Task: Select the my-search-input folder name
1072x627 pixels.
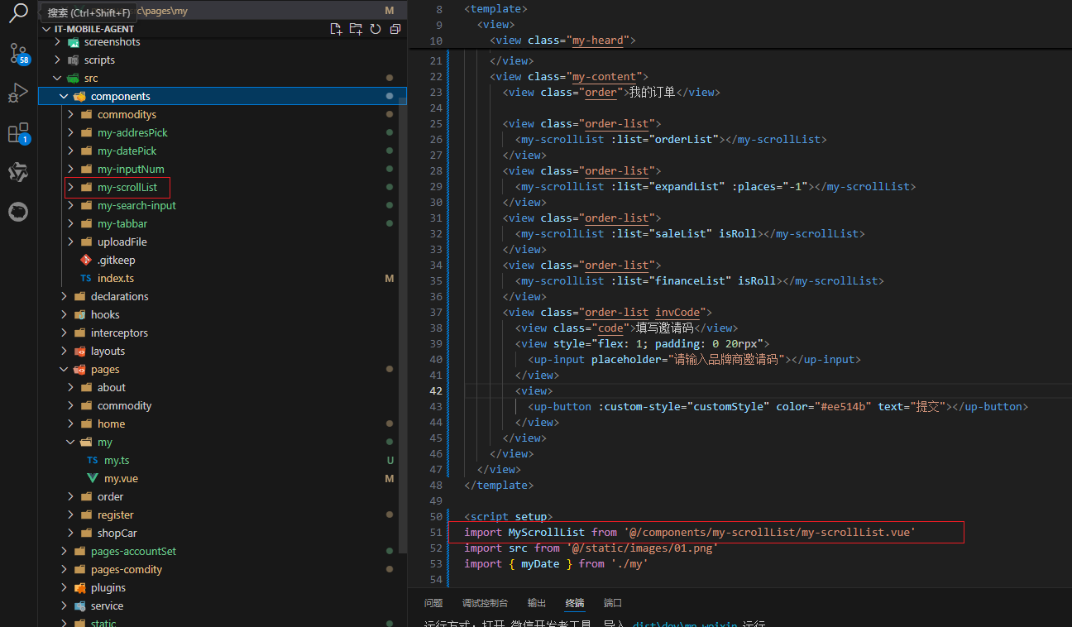Action: 136,206
